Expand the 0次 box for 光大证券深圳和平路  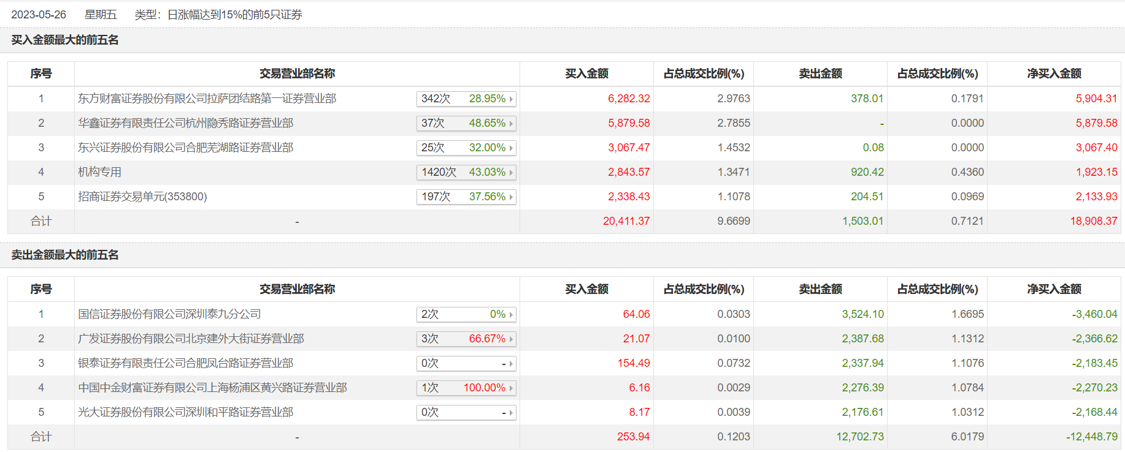click(x=466, y=412)
